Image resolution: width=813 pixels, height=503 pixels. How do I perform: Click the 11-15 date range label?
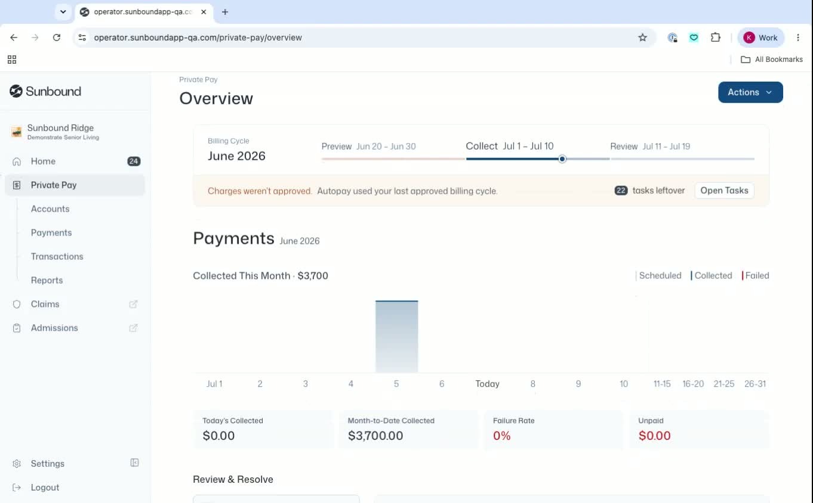coord(662,384)
